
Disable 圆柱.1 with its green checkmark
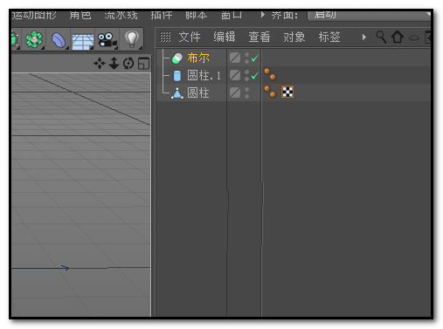tap(255, 76)
